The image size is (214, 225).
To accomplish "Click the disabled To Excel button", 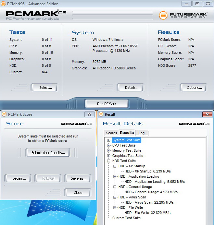I will [48, 178].
